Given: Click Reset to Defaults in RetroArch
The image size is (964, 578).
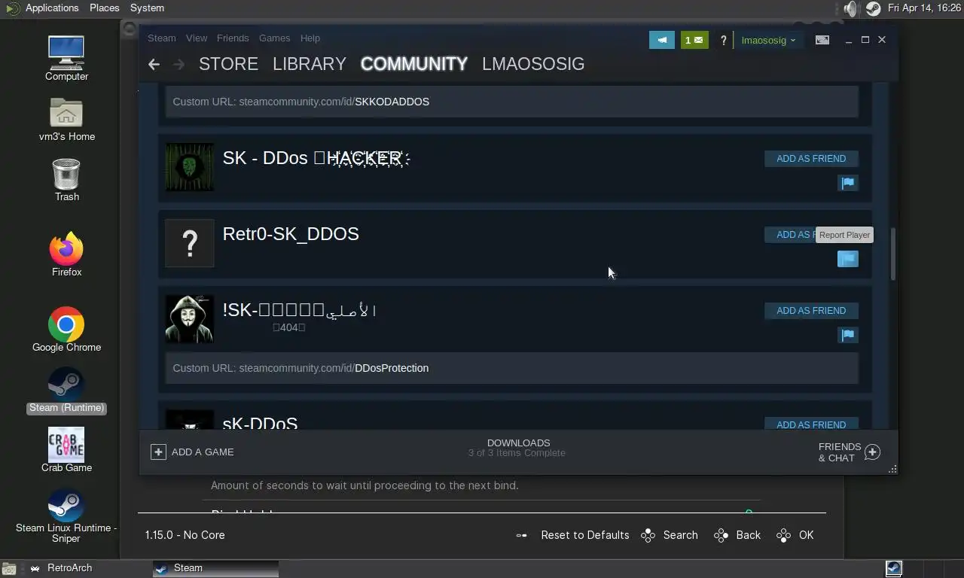Looking at the screenshot, I should tap(584, 535).
